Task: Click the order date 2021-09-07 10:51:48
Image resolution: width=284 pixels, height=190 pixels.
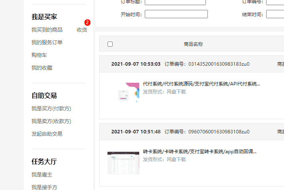Action: (x=136, y=132)
